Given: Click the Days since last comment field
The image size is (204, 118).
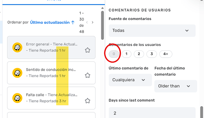Looking at the screenshot, I should point(152,113).
